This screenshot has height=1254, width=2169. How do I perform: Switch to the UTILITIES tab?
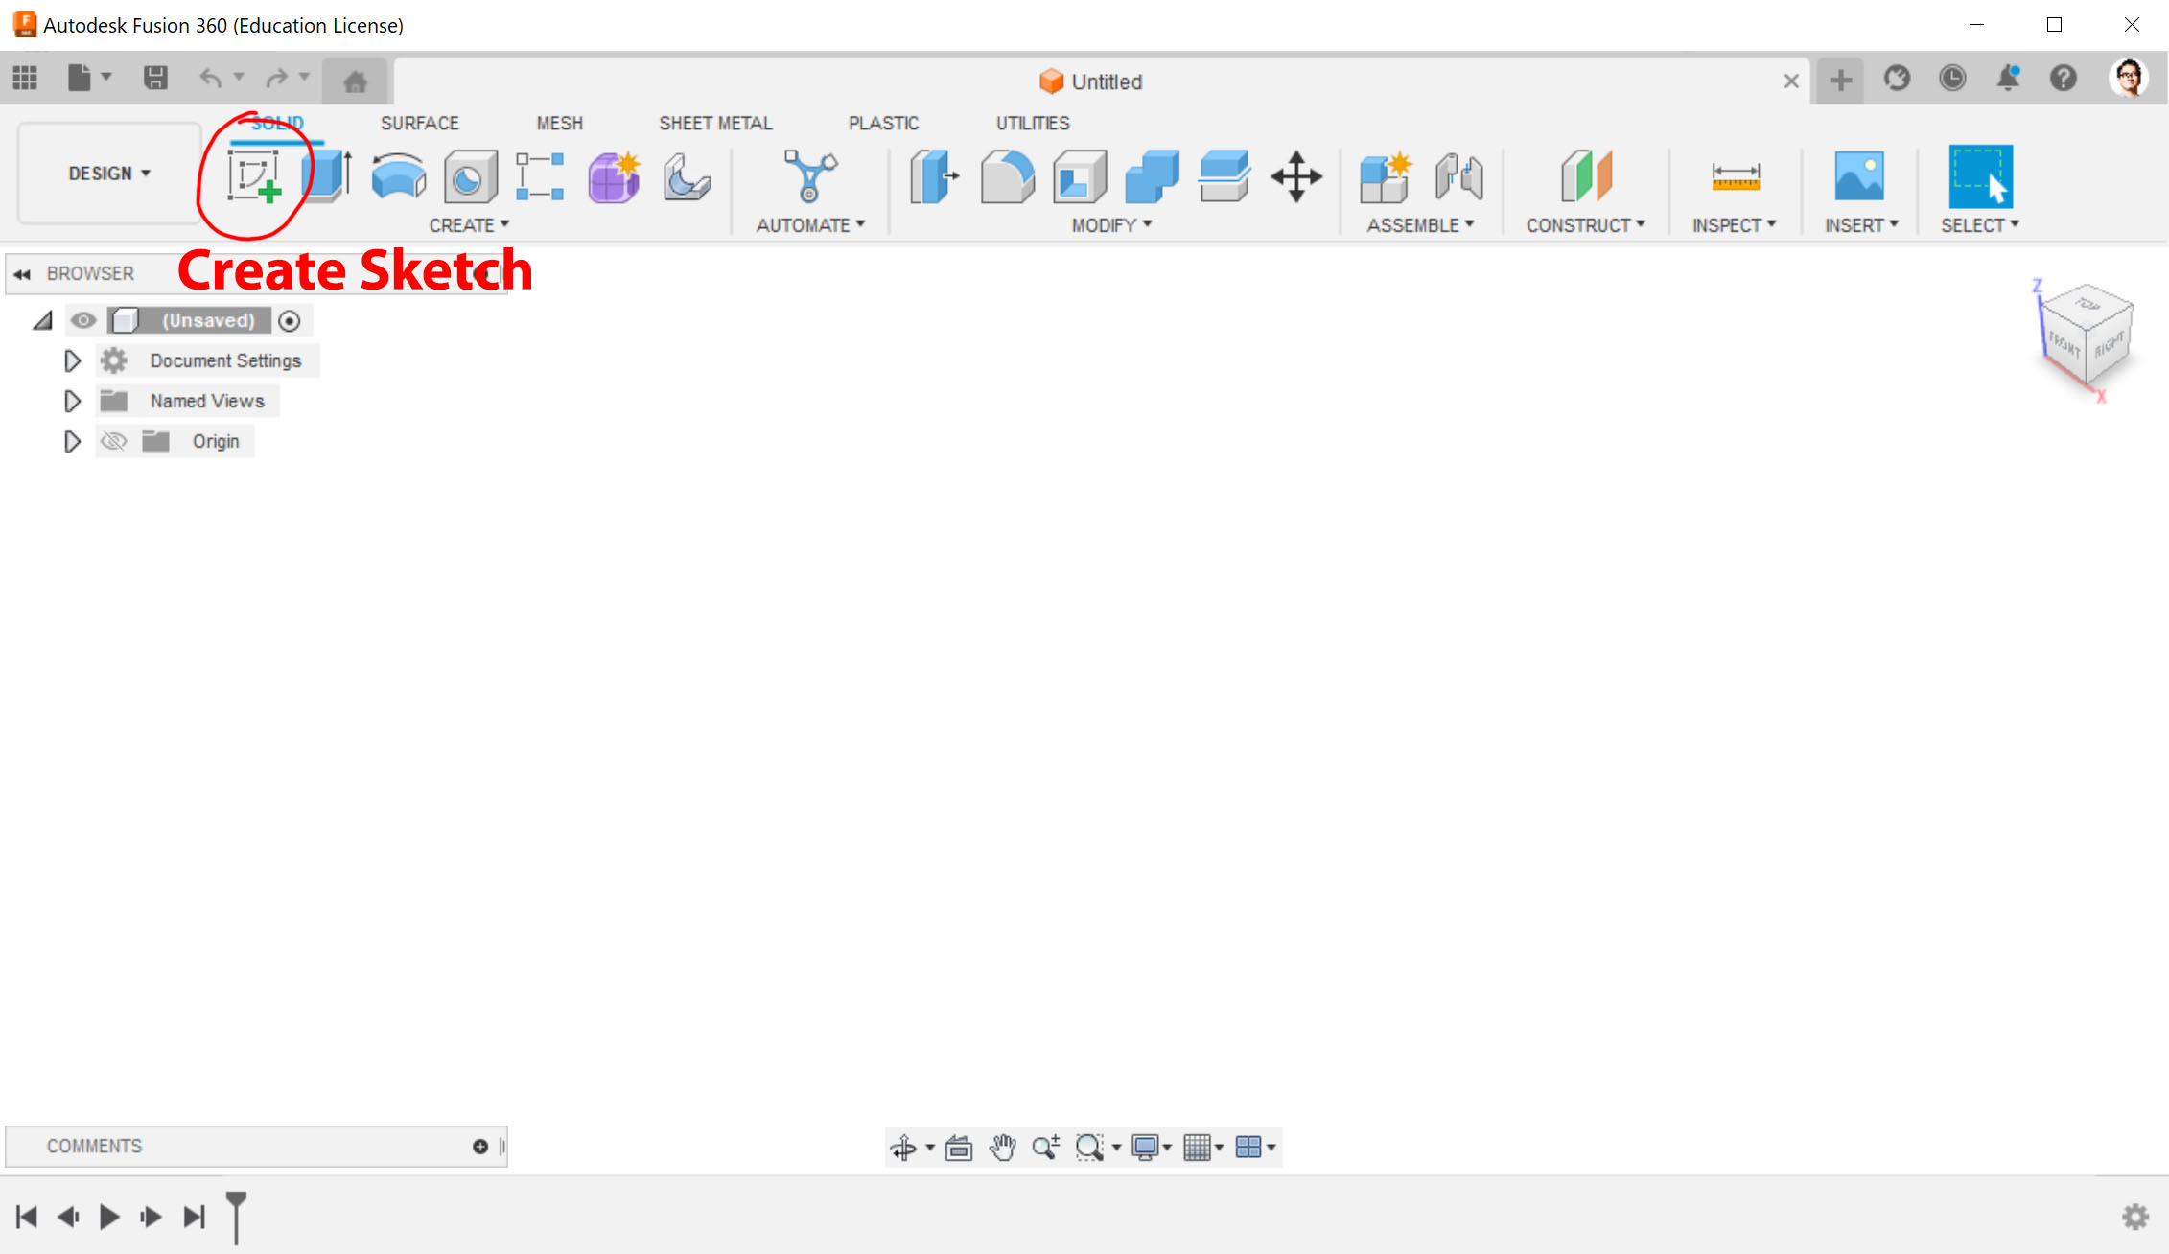point(1033,124)
